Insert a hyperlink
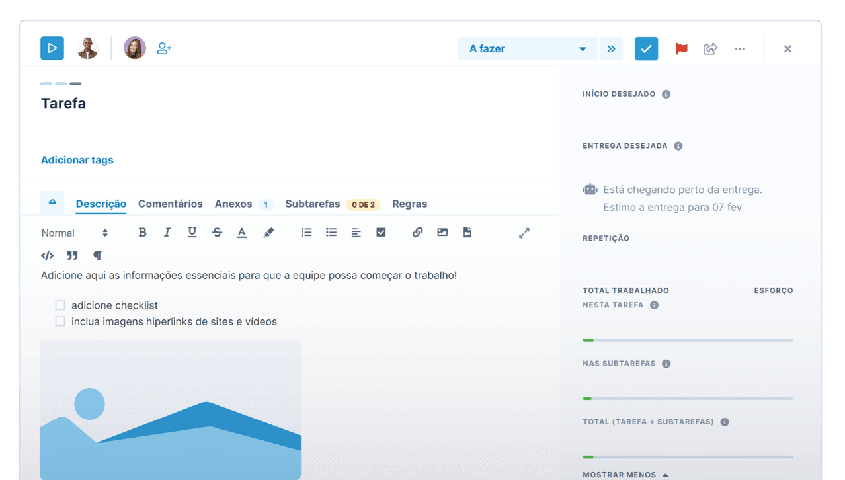The width and height of the screenshot is (845, 480). 417,233
